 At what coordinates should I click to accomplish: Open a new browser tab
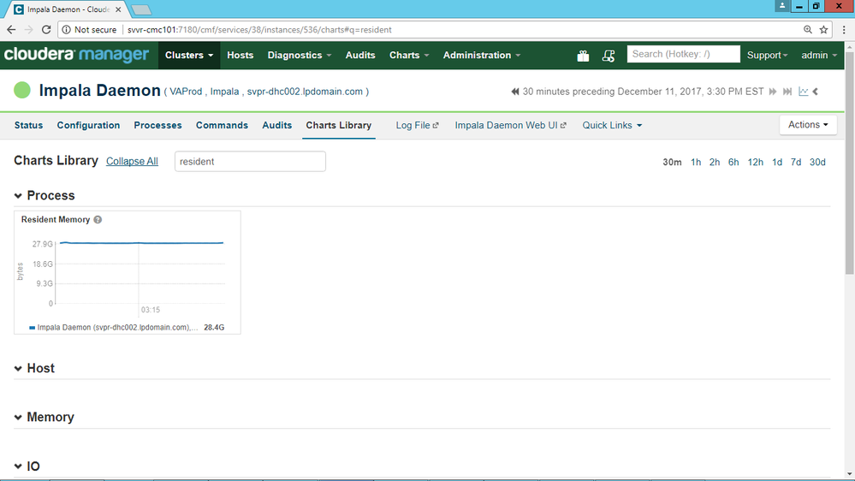[142, 9]
